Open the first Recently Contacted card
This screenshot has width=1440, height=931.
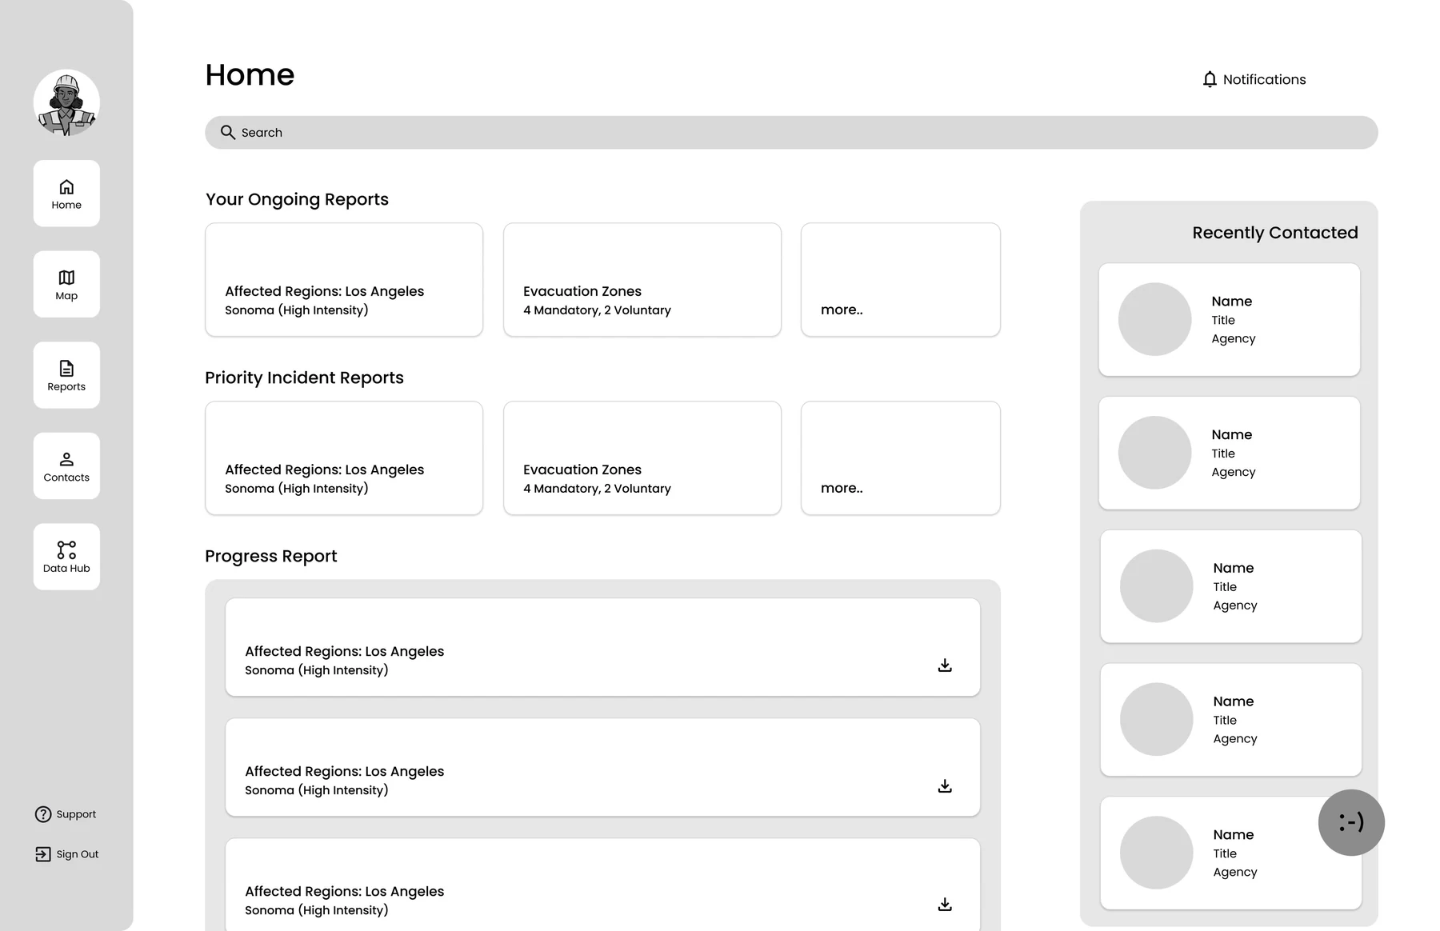click(1230, 320)
